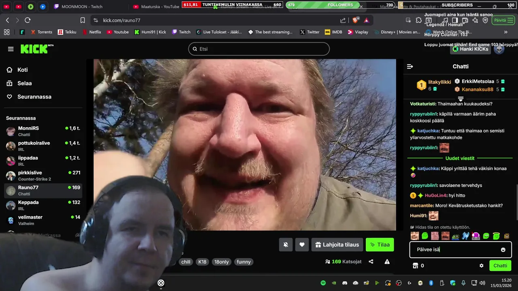The height and width of the screenshot is (291, 518).
Task: Click the taskbar volume speaker icon
Action: point(482,283)
